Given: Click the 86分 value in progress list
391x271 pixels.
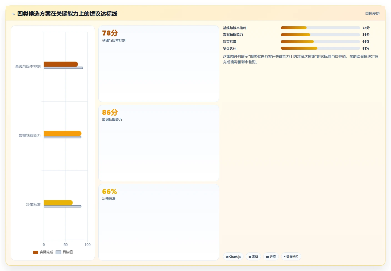Looking at the screenshot, I should (x=366, y=35).
